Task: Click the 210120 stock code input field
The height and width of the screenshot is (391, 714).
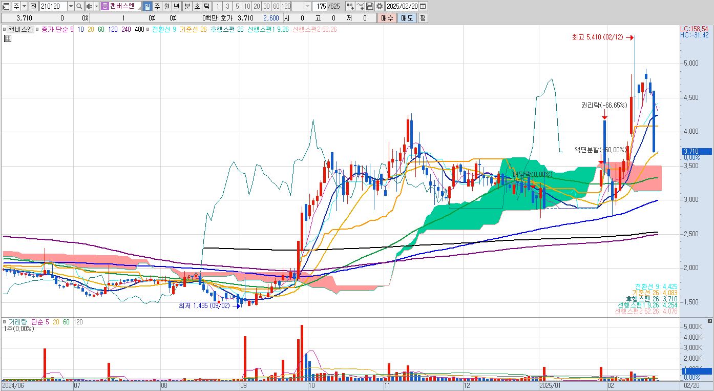Action: click(53, 6)
